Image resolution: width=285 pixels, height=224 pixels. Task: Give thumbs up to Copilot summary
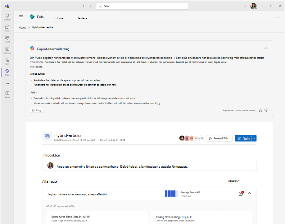click(x=260, y=110)
